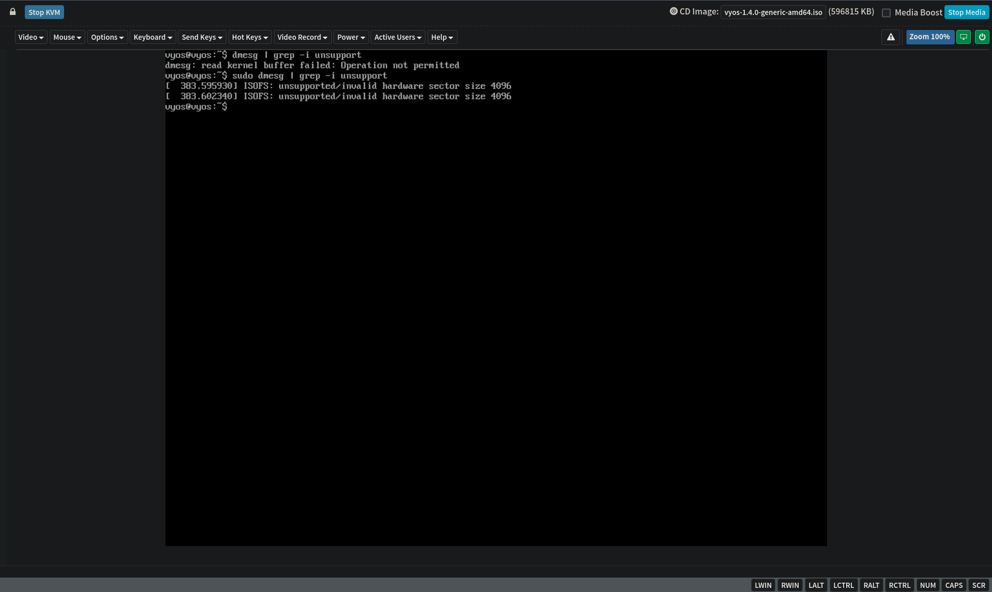
Task: Open the Video dropdown menu
Action: pyautogui.click(x=31, y=37)
